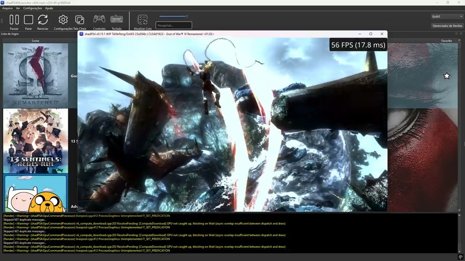465x261 pixels.
Task: Open Configurações gear in toolbar
Action: pyautogui.click(x=63, y=22)
